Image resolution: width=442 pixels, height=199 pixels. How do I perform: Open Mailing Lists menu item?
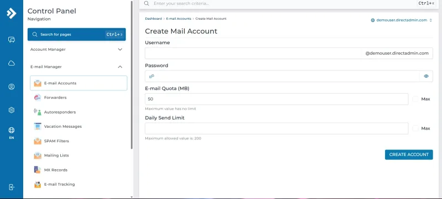click(x=78, y=155)
